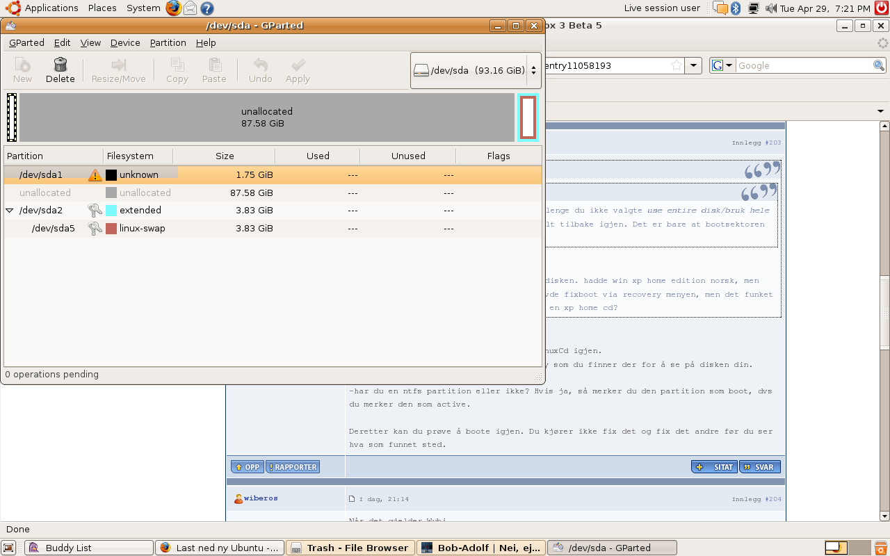Sort by Partition column header
Screen dimensions: 890x556
[x=54, y=156]
